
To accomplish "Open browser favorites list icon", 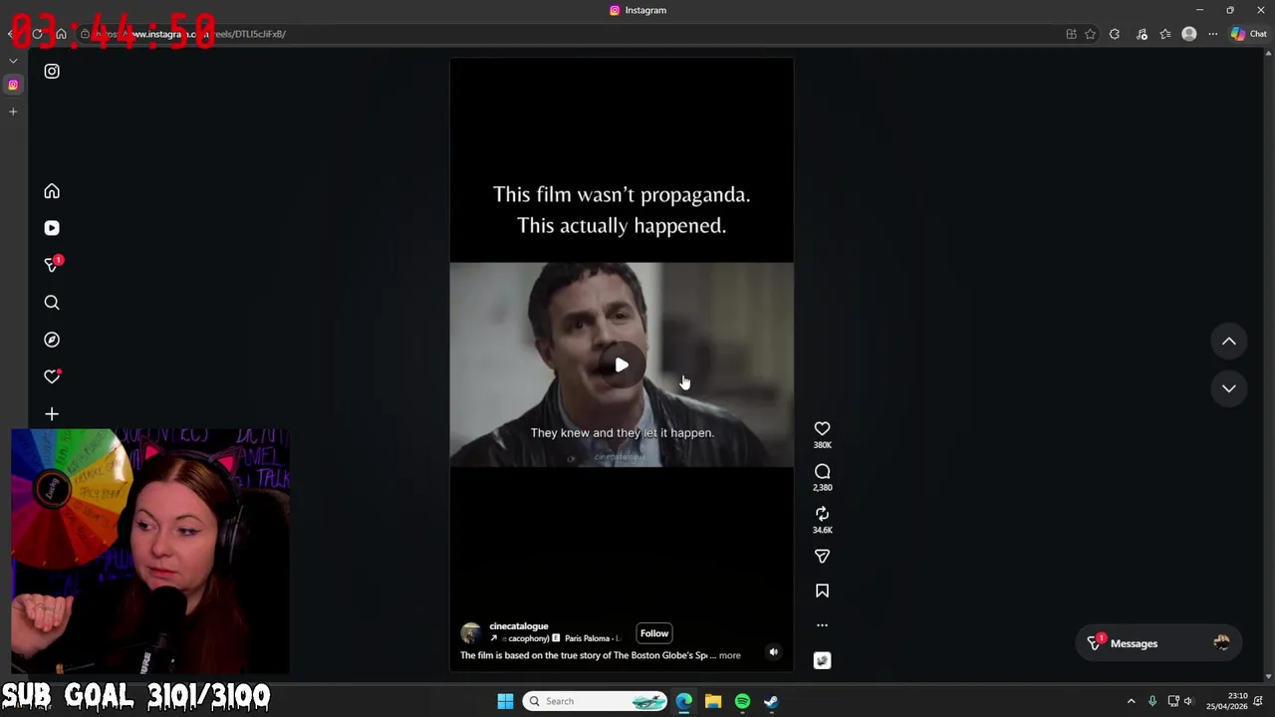I will (x=1165, y=34).
